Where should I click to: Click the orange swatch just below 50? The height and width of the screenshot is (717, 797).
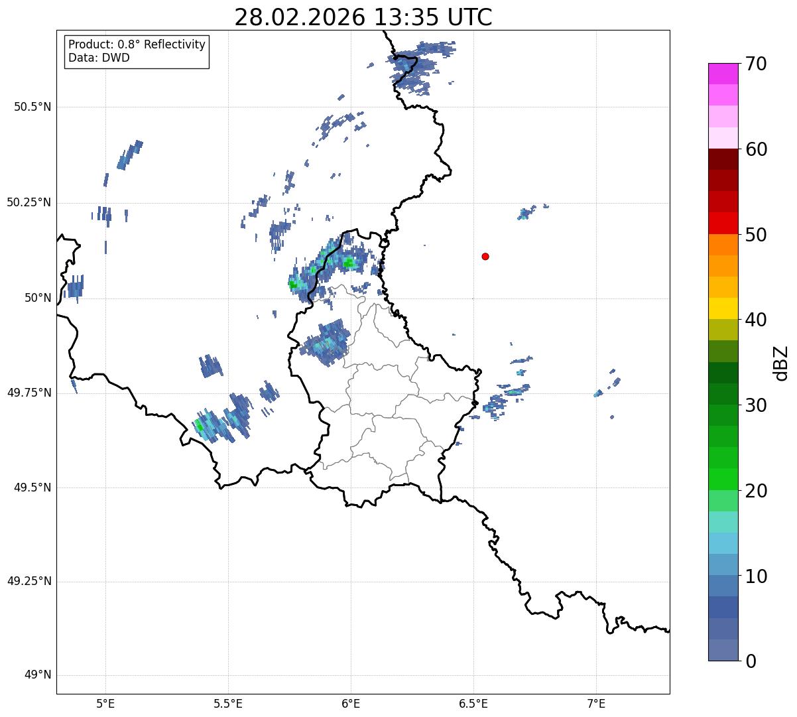pos(723,245)
